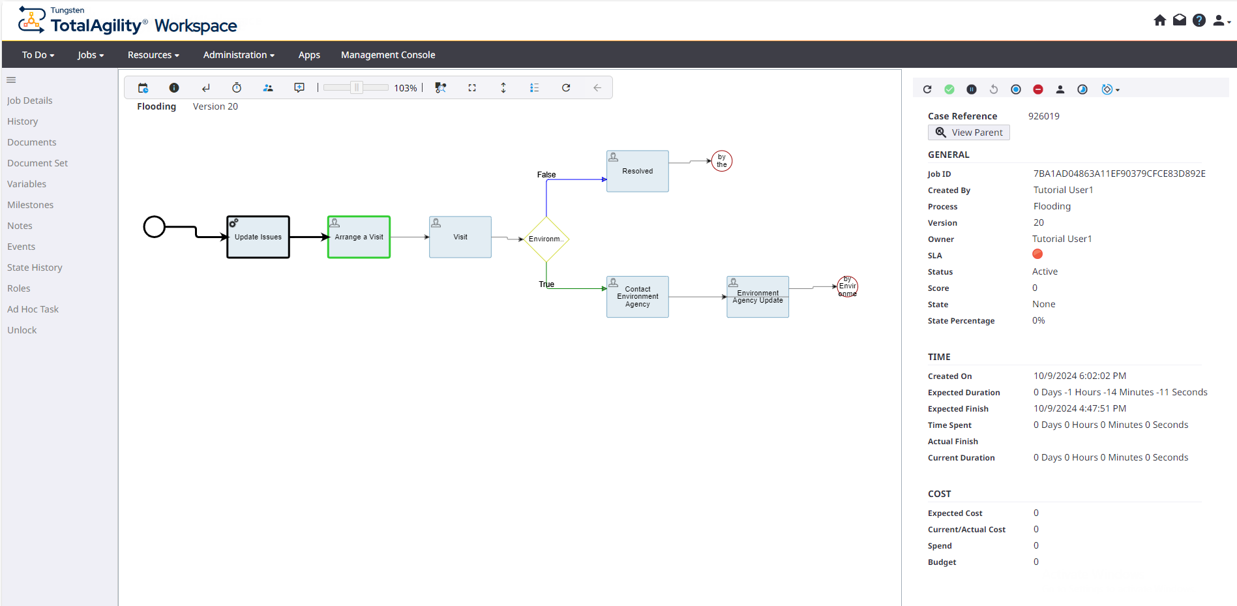Open the Ad Hoc Task link
The height and width of the screenshot is (606, 1237).
pos(33,309)
